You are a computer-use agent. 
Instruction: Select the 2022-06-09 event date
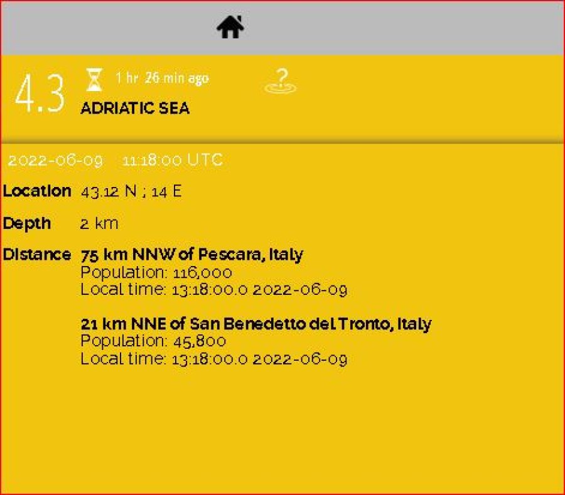pos(55,161)
